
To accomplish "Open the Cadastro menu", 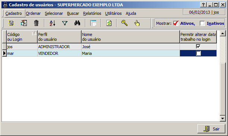I will pyautogui.click(x=13, y=13).
